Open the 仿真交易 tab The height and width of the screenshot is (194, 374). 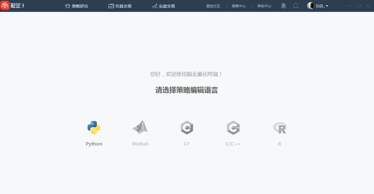tap(120, 6)
